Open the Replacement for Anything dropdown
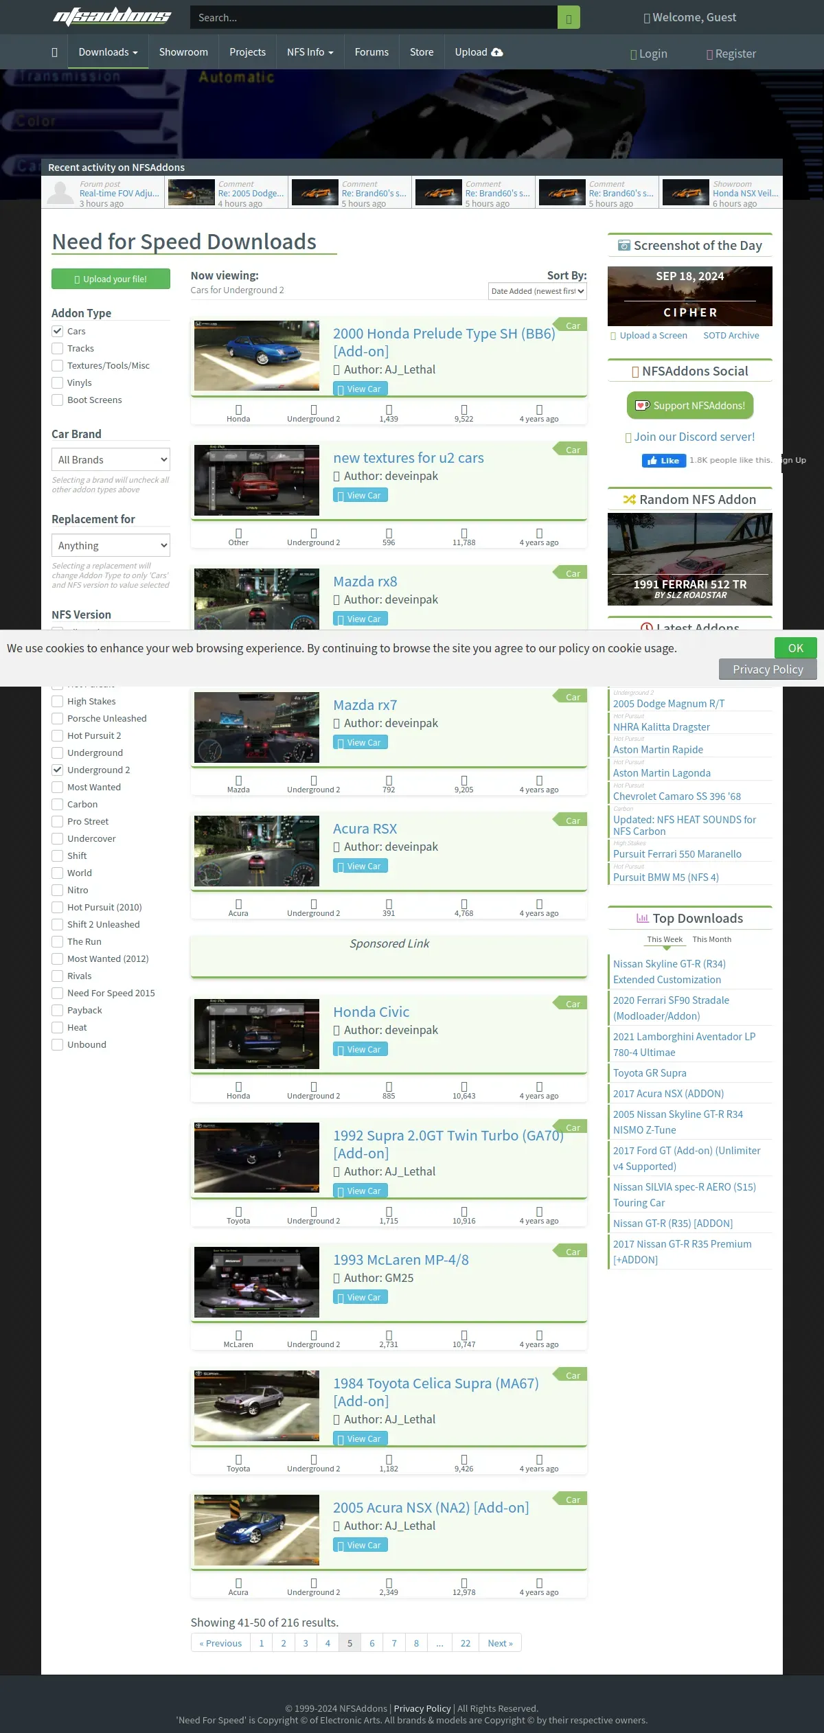The width and height of the screenshot is (824, 1733). point(111,545)
